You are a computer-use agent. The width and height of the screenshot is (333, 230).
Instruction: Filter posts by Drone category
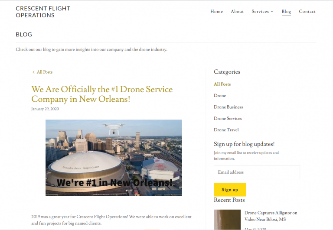coord(219,96)
